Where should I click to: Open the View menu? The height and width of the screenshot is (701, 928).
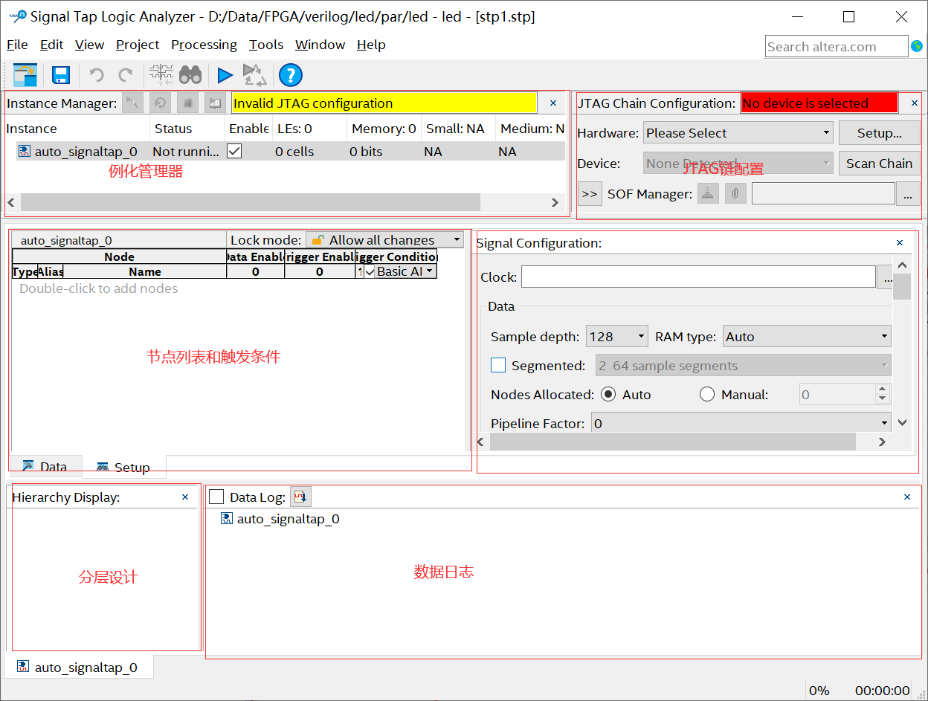point(89,45)
